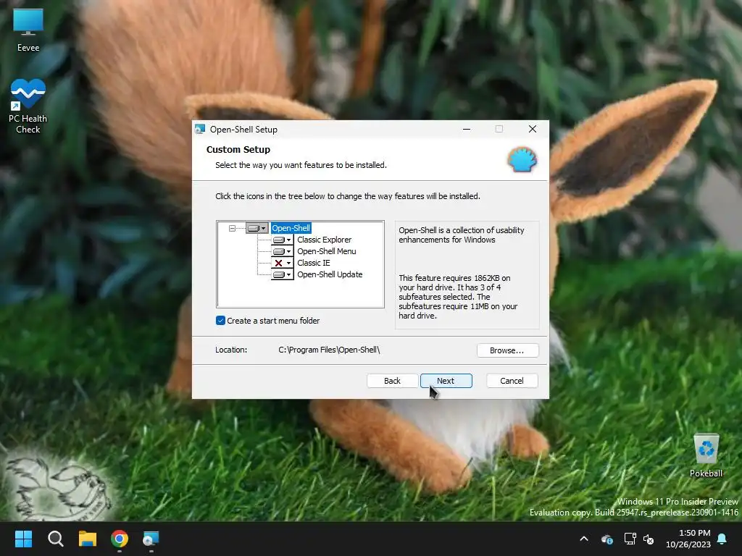Click the muted volume tray icon

tap(649, 539)
